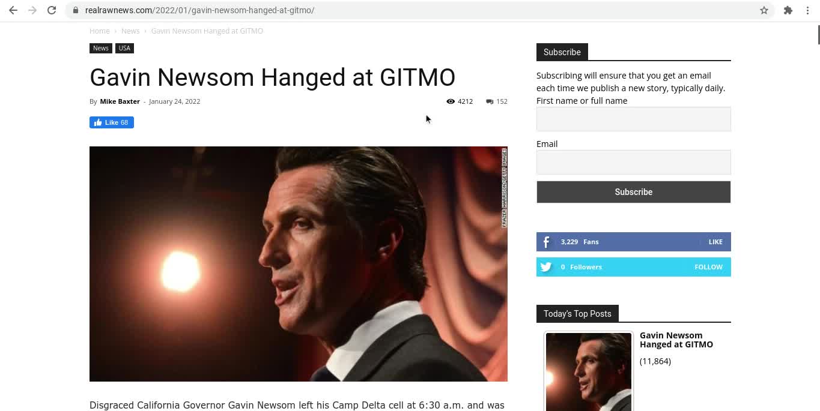Open the extensions puzzle icon
This screenshot has height=411, width=820.
pyautogui.click(x=788, y=10)
